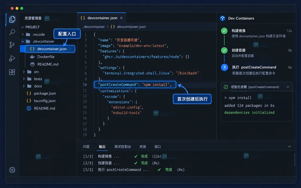Click the "> npm install" command line

point(238,98)
